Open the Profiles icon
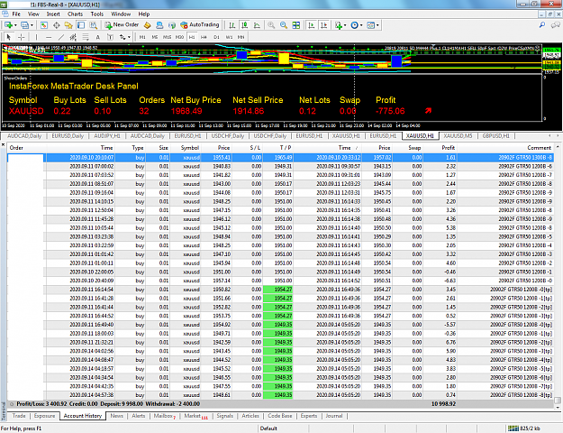 (25, 25)
